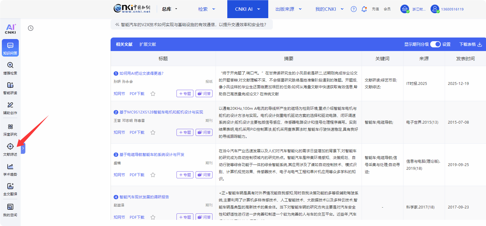Image resolution: width=486 pixels, height=226 pixels.
Task: Toggle the 显示期刊分级 switch
Action: coord(435,44)
